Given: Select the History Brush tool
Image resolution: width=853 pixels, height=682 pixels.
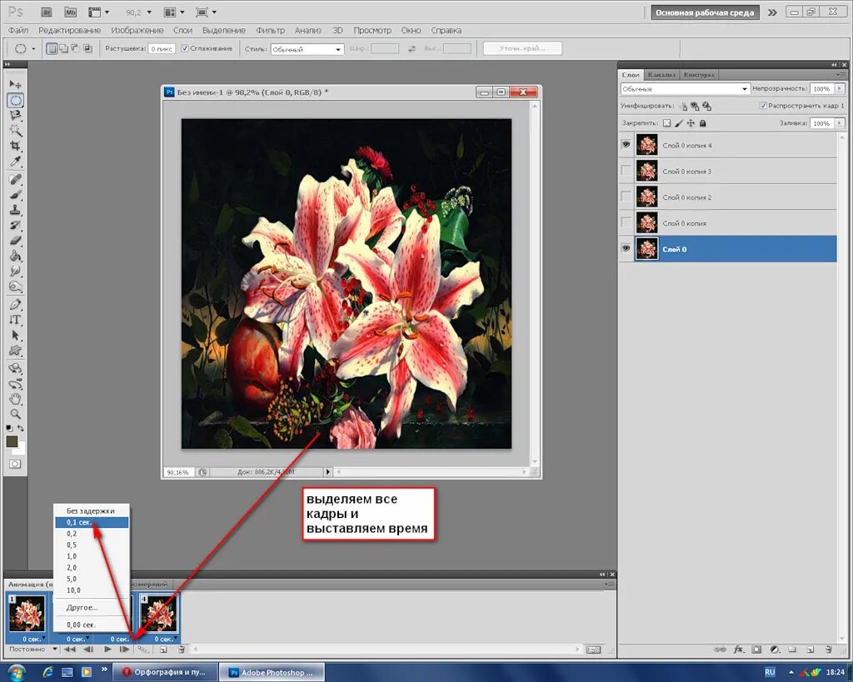Looking at the screenshot, I should point(15,225).
